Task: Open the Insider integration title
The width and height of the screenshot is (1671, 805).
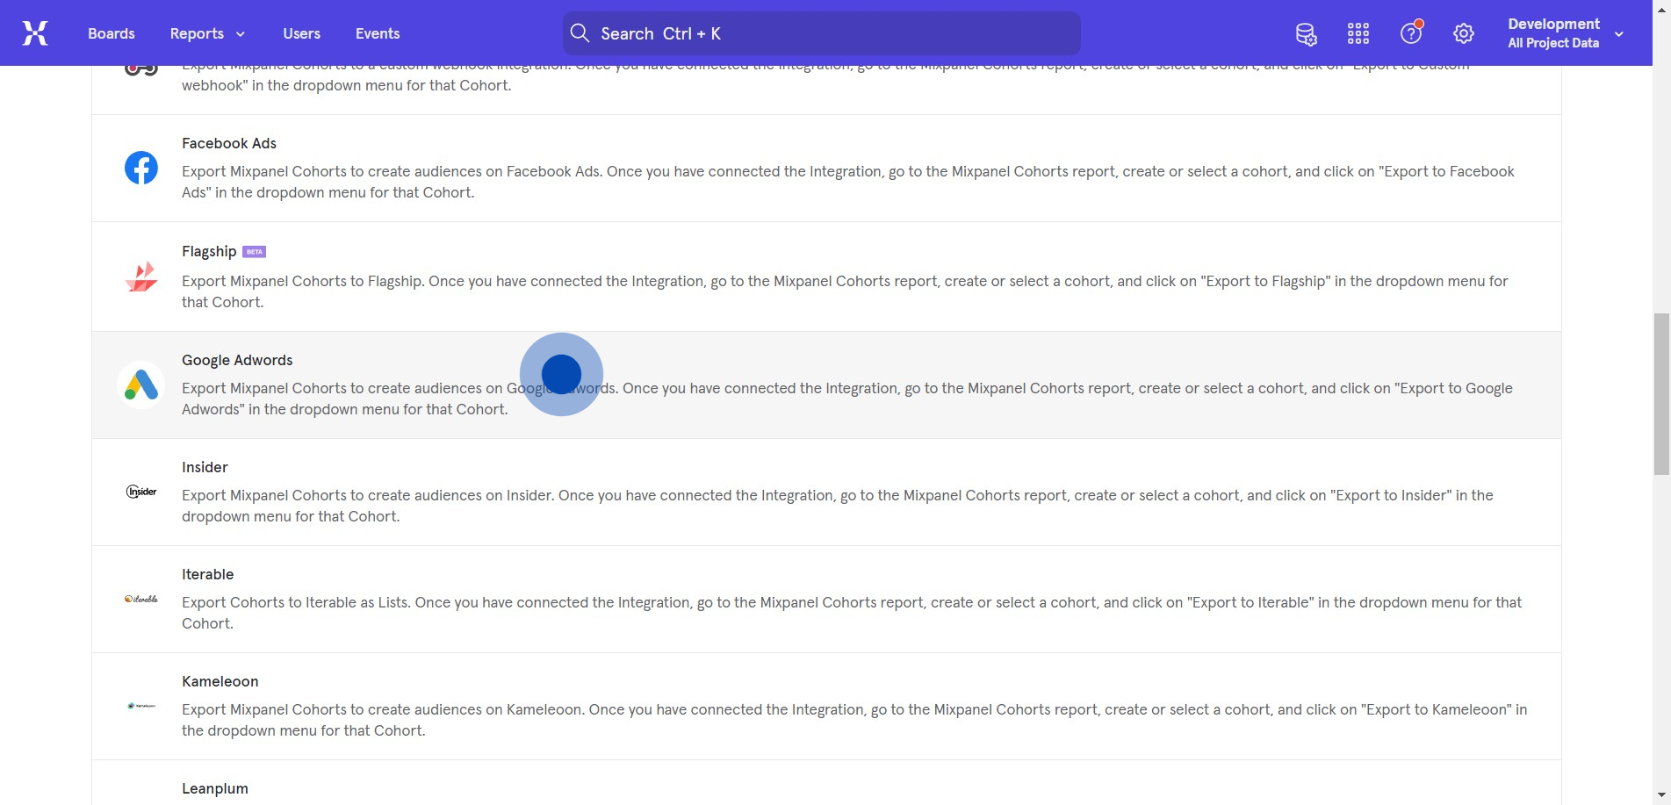Action: tap(205, 467)
